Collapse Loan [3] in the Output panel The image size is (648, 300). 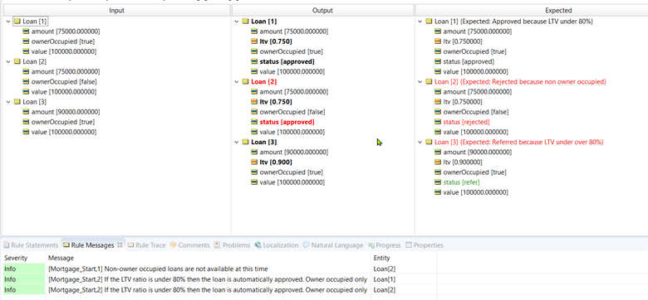[237, 143]
